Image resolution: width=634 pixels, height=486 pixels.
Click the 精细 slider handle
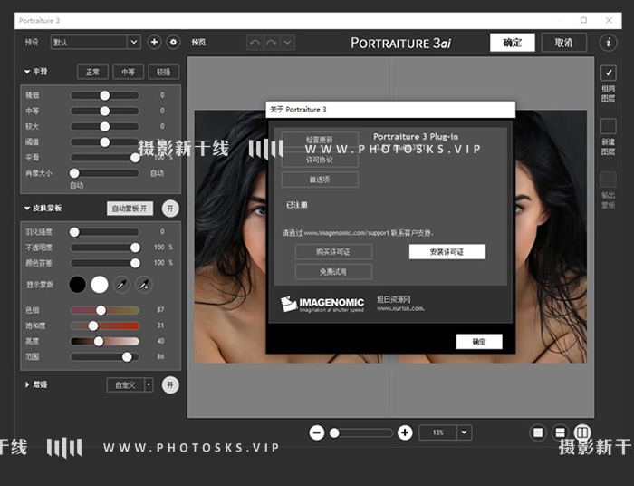[x=105, y=95]
